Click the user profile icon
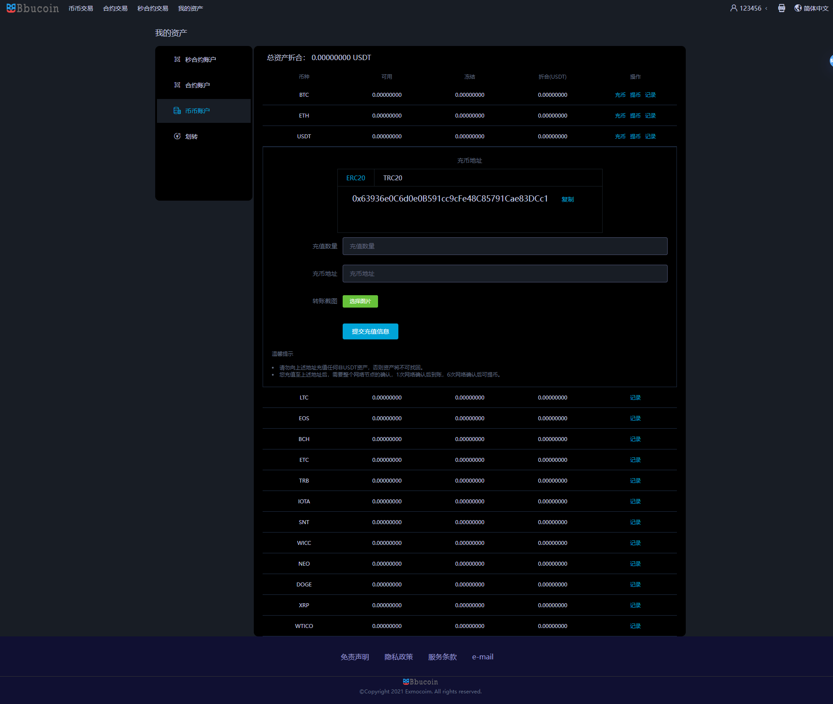 coord(734,8)
